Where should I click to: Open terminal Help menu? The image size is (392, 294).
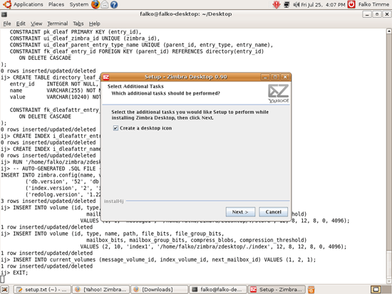click(x=95, y=23)
